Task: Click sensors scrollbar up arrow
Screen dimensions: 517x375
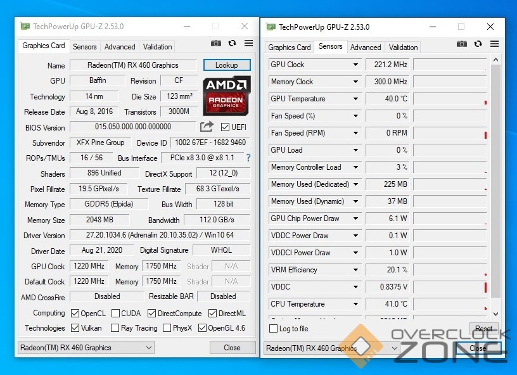Action: pos(495,60)
